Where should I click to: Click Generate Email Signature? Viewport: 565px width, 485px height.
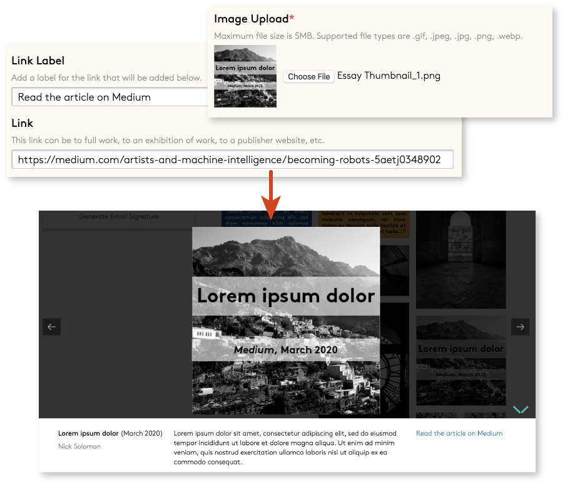click(120, 216)
